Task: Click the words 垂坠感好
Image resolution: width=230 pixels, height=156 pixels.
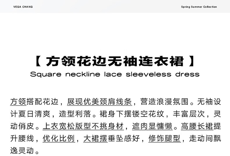Action: [124, 138]
